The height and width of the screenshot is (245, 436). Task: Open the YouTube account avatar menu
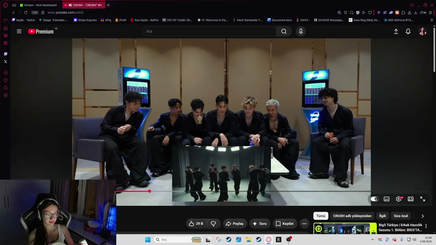pos(422,31)
